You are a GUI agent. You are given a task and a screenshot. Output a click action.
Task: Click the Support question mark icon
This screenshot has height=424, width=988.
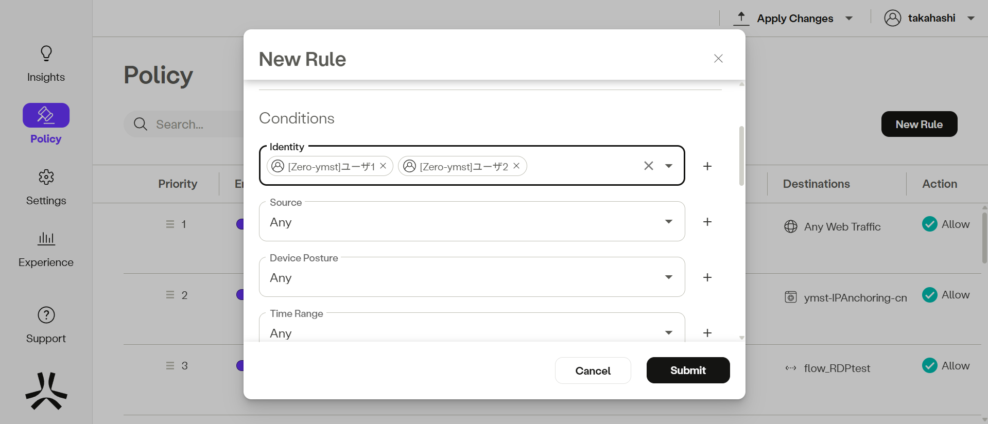pyautogui.click(x=46, y=315)
